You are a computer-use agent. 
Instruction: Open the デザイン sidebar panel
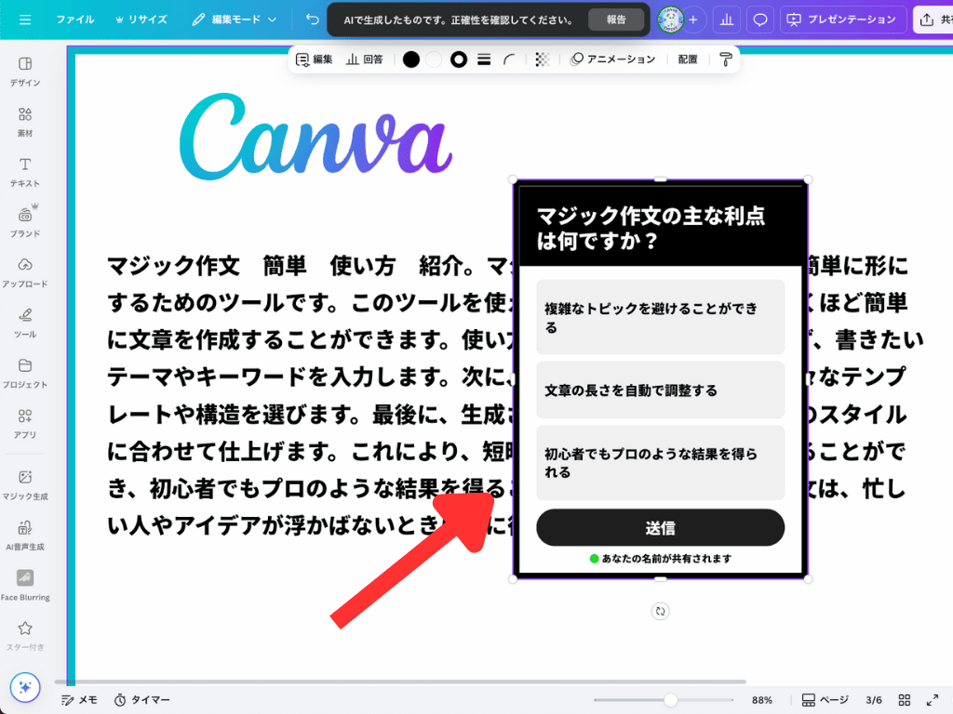tap(25, 72)
